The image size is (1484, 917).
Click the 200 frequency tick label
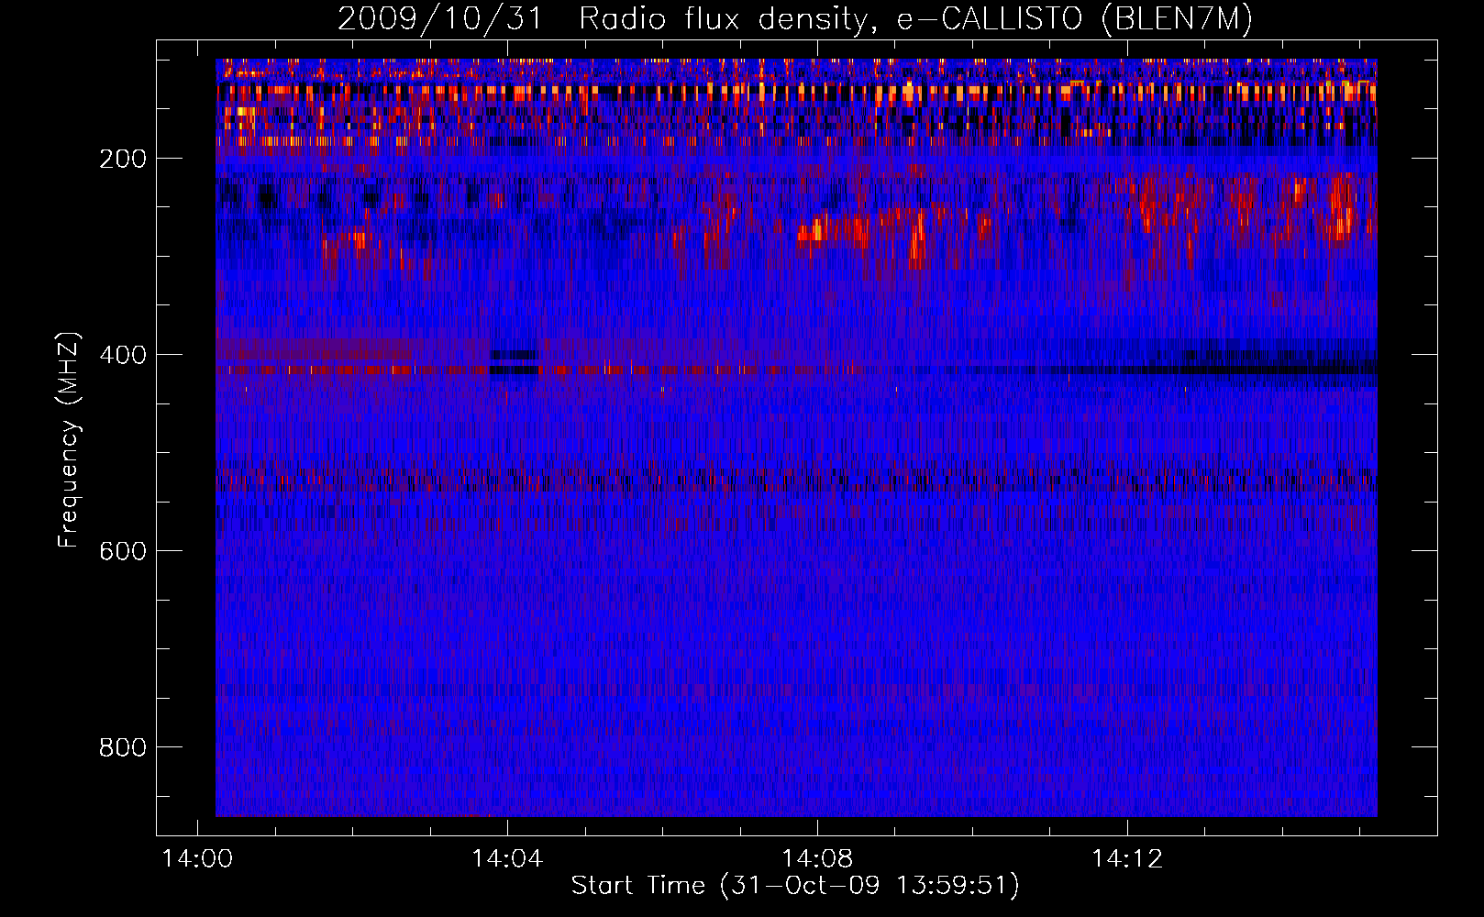pyautogui.click(x=123, y=159)
